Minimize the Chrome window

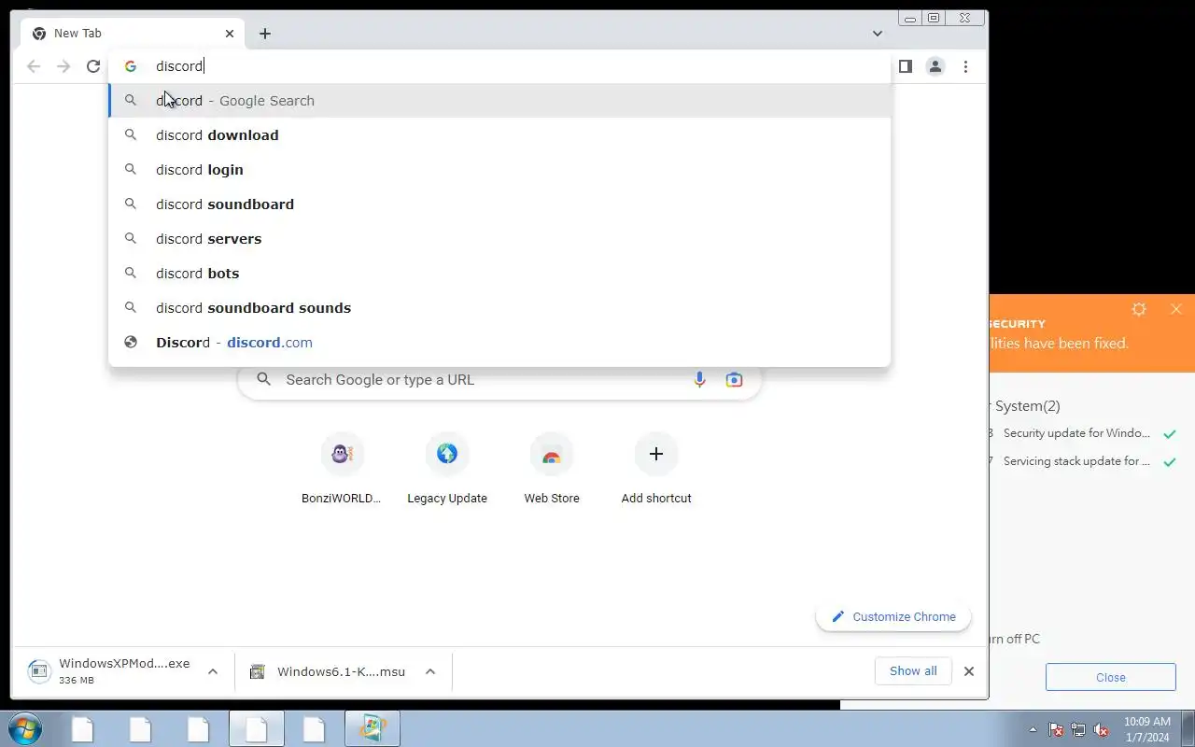[910, 18]
